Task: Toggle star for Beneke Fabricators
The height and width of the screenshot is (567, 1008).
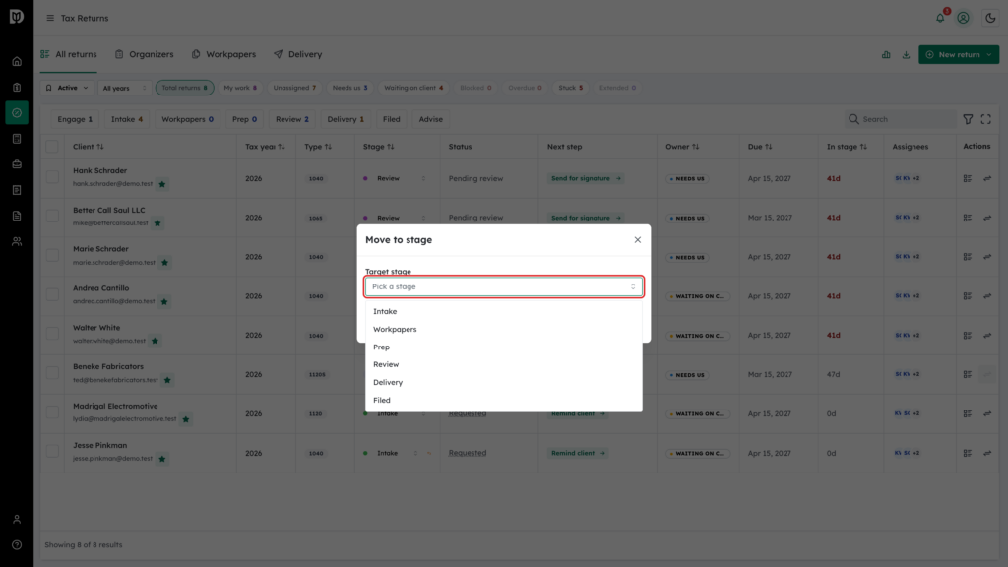Action: coord(167,381)
